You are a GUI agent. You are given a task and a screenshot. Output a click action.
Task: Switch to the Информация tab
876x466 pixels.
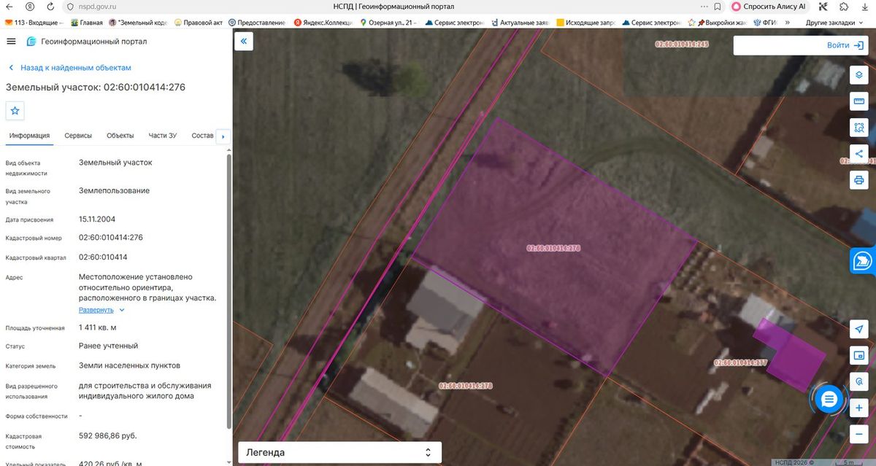(x=30, y=136)
